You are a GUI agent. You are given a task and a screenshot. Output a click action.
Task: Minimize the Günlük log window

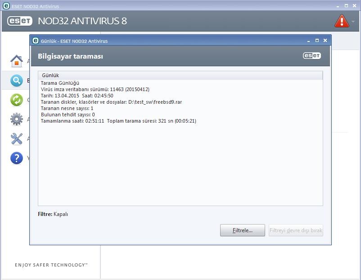[x=308, y=41]
